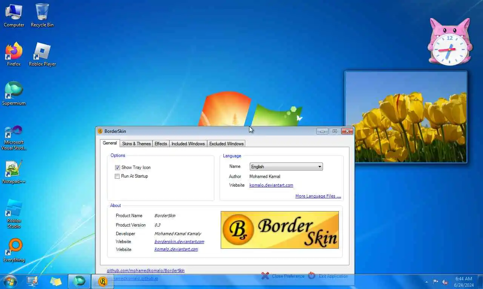Click the yellow tulips slideshow gadget
Viewport: 483px width, 289px height.
[406, 117]
